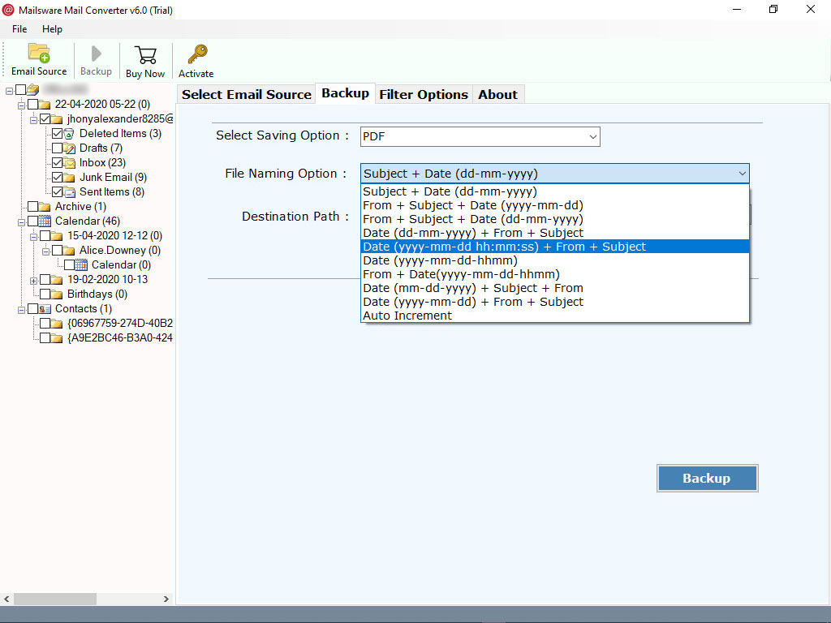
Task: Switch to the Filter Options tab
Action: (424, 94)
